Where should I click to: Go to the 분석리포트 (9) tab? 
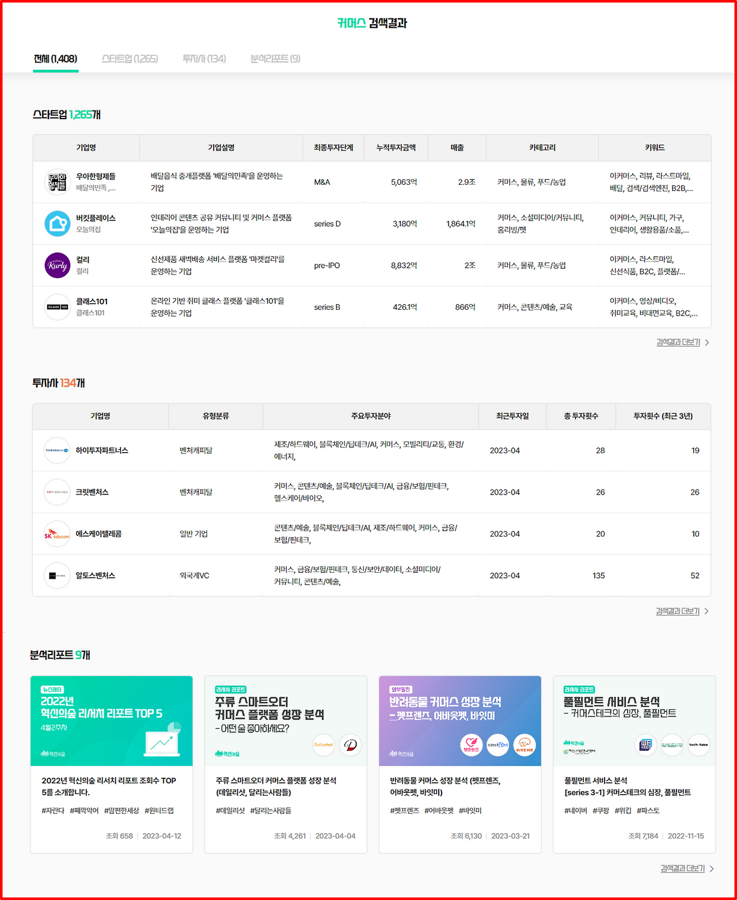coord(275,59)
